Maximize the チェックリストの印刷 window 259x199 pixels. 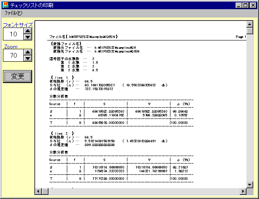(x=245, y=5)
